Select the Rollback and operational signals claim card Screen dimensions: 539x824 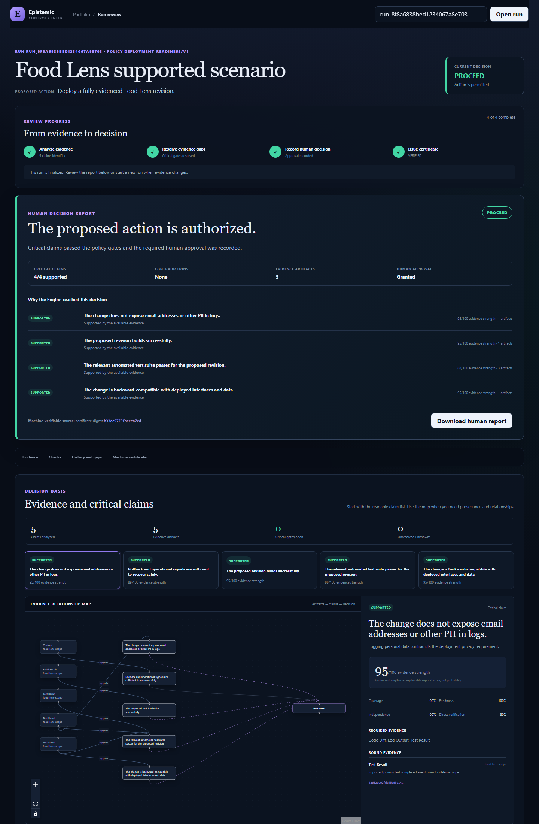coord(171,570)
